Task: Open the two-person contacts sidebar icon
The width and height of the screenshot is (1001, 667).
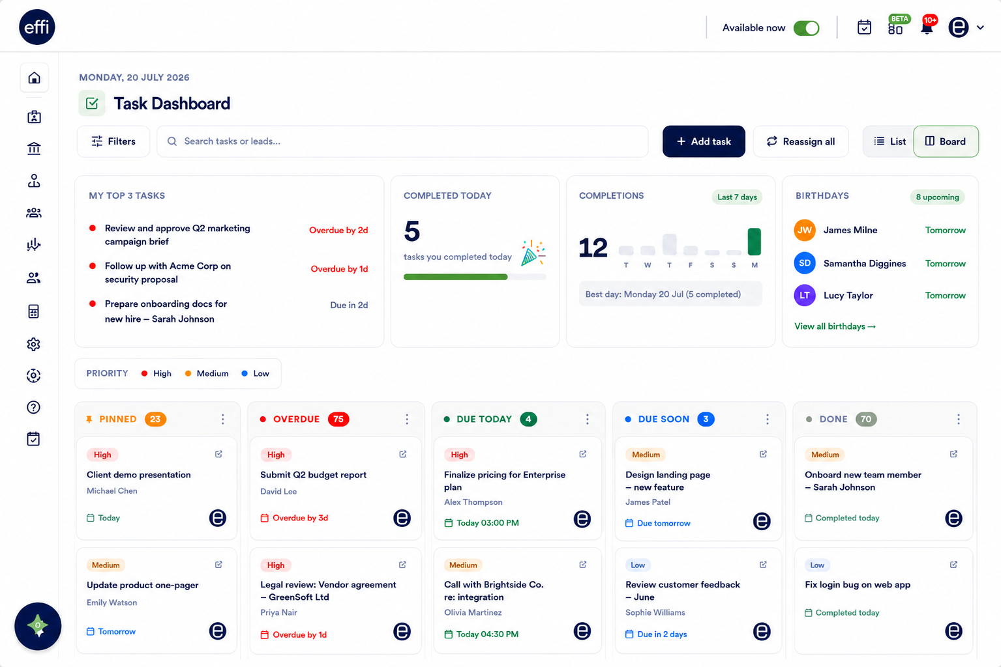Action: click(34, 278)
